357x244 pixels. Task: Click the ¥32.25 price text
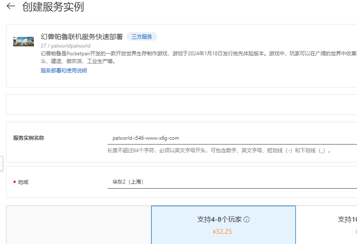pyautogui.click(x=222, y=232)
